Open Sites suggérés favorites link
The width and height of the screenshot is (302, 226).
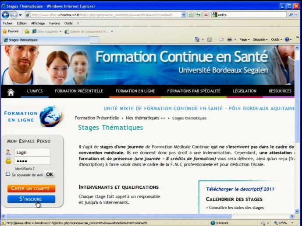(x=46, y=31)
